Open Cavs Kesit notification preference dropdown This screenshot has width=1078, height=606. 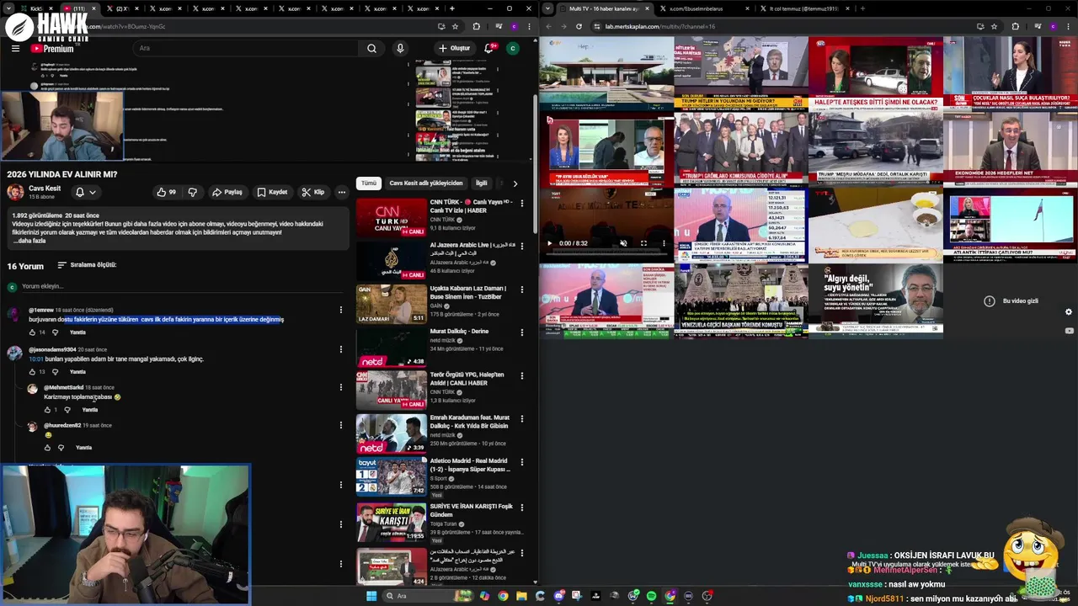86,192
